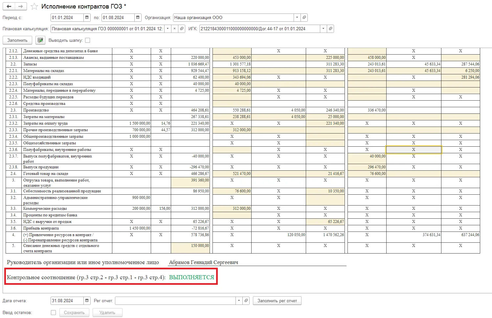Viewport: 492px width, 318px height.
Task: Select the НДС входящий row label
Action: click(x=37, y=77)
